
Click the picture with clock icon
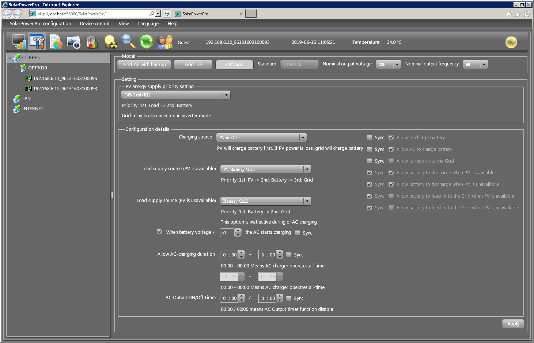[73, 42]
